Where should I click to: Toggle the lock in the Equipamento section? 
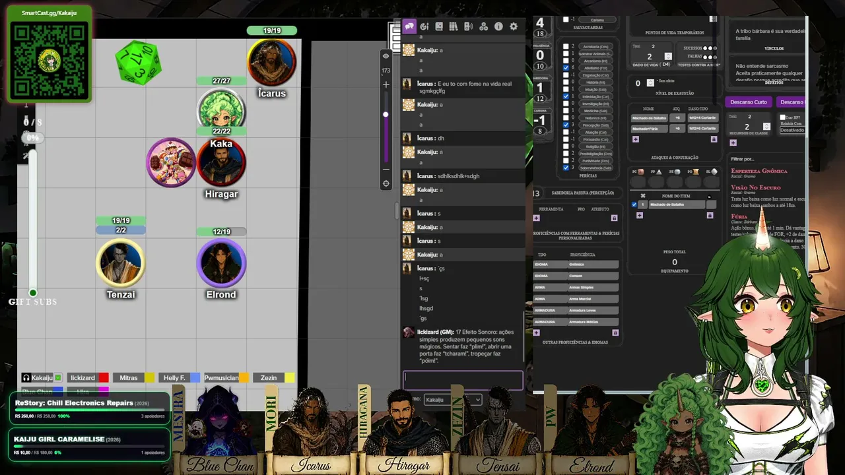pos(711,215)
